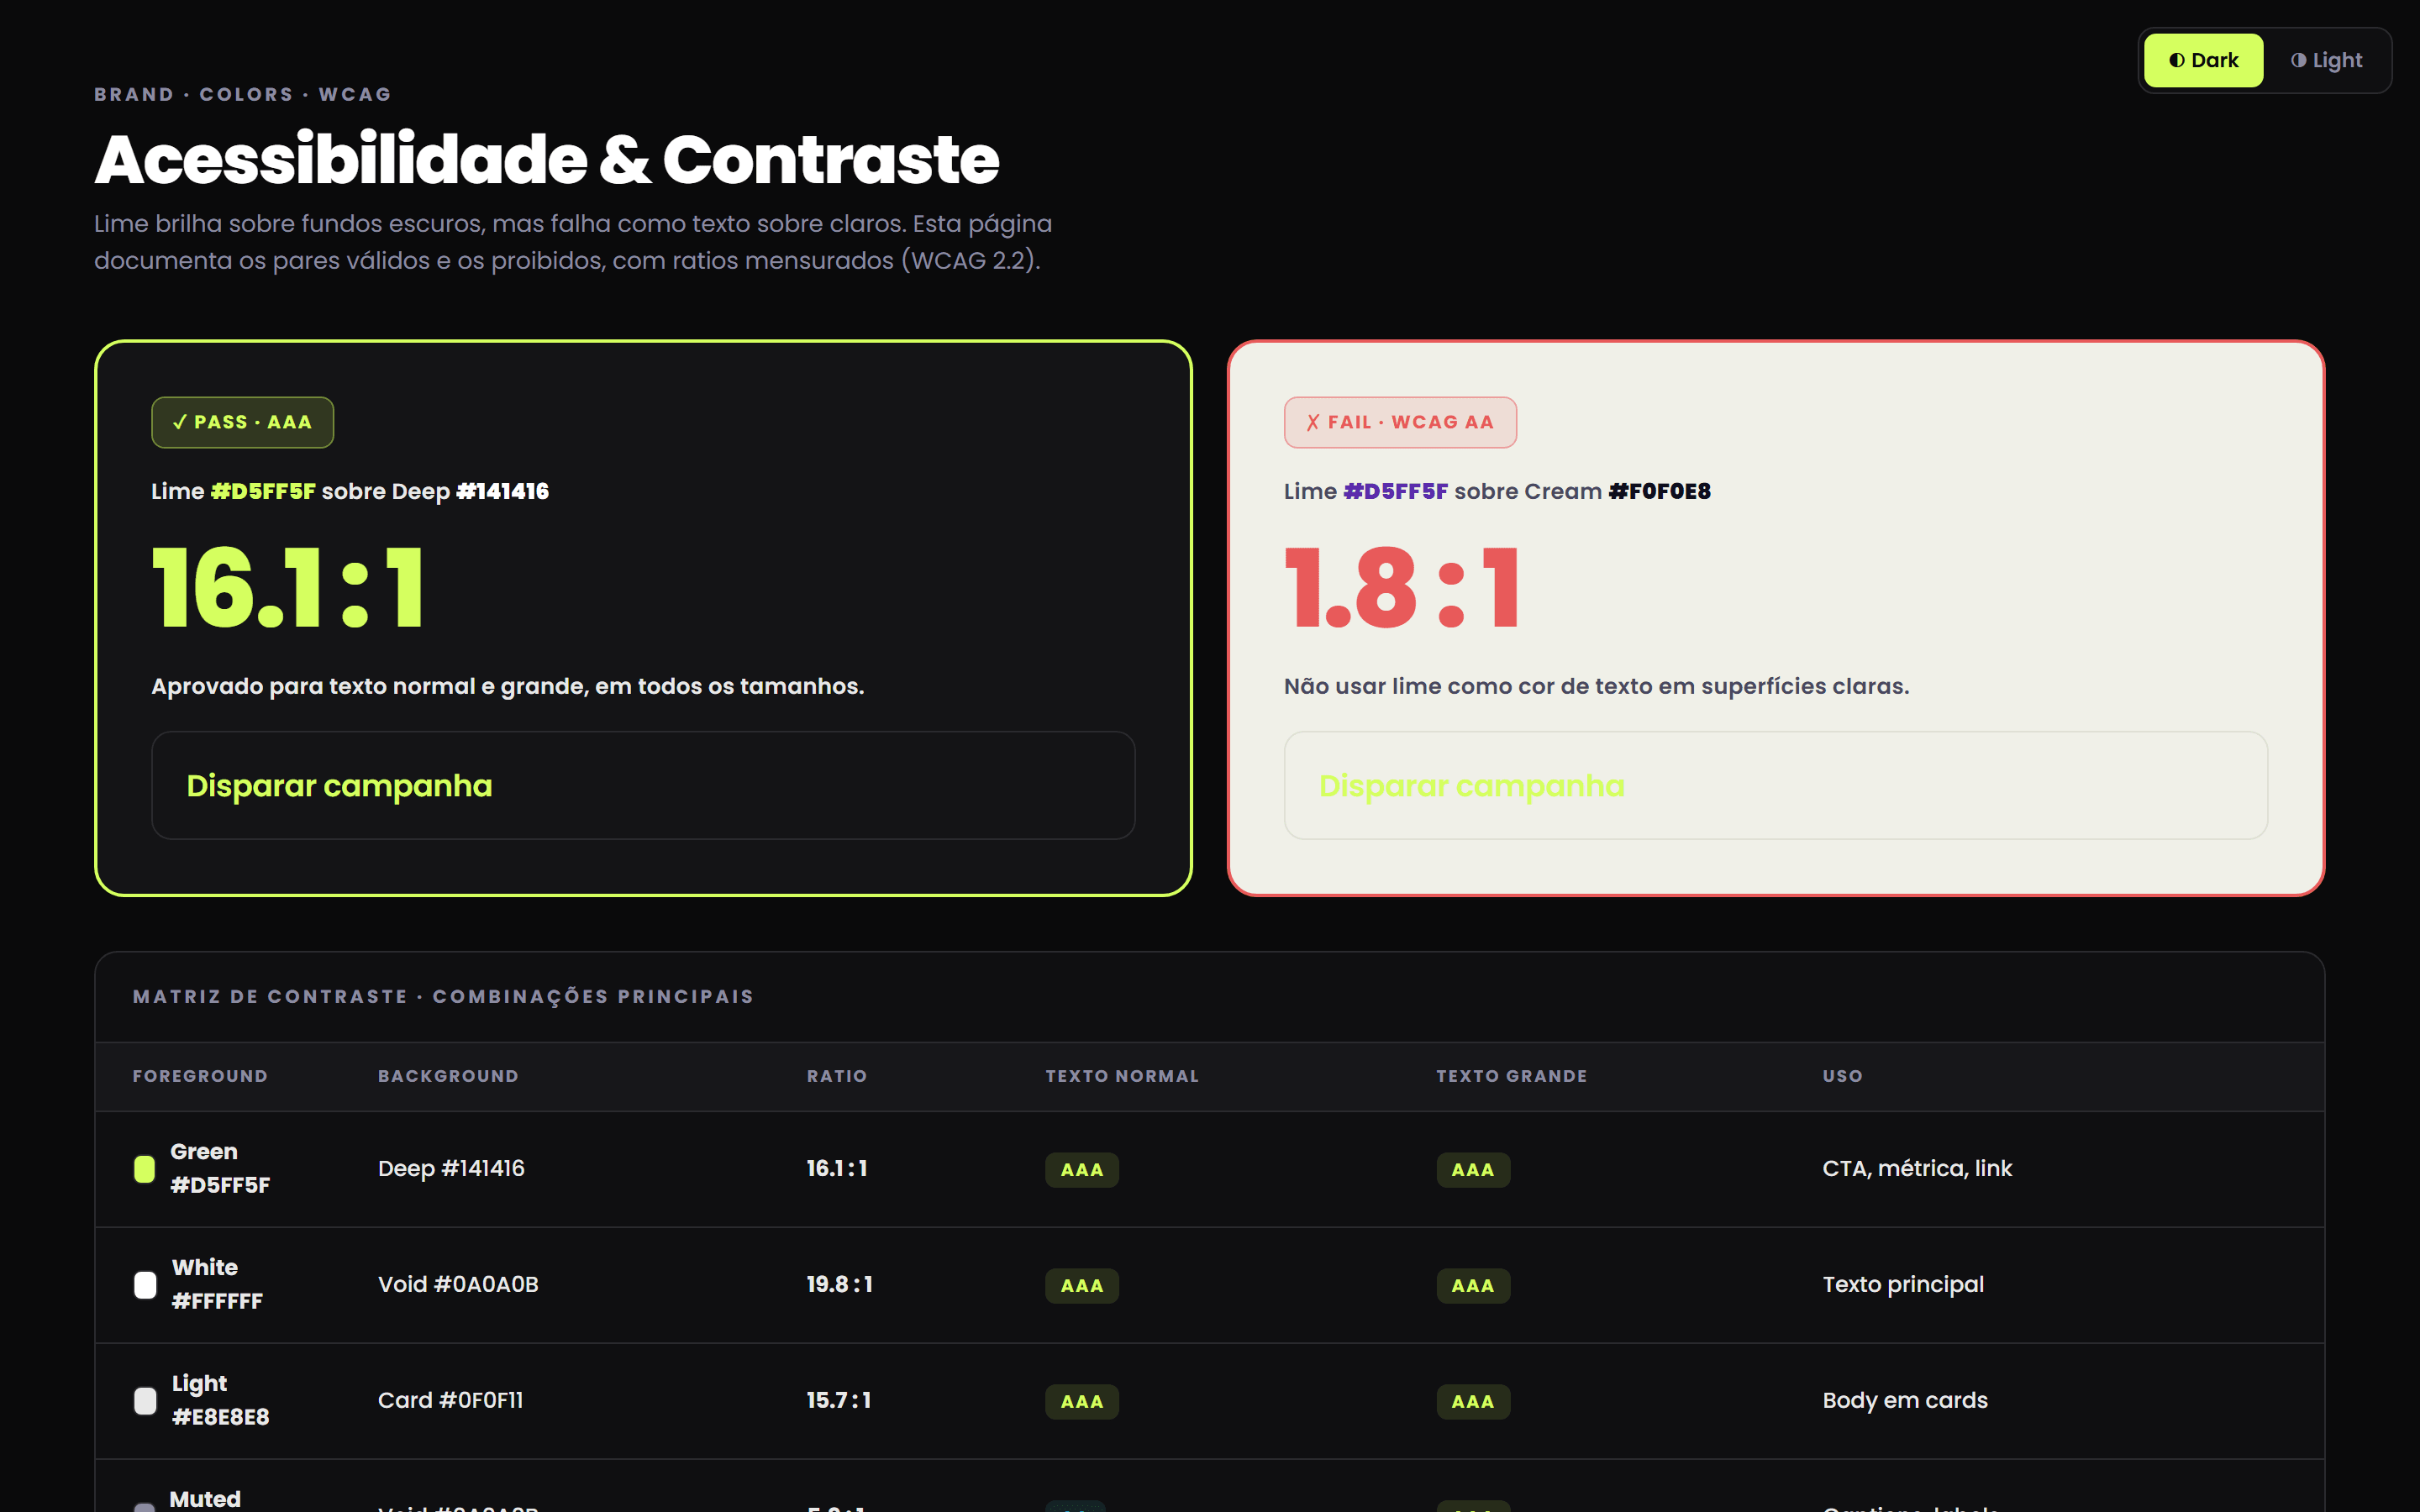Click the FAIL · WCAG AA badge

[1400, 422]
